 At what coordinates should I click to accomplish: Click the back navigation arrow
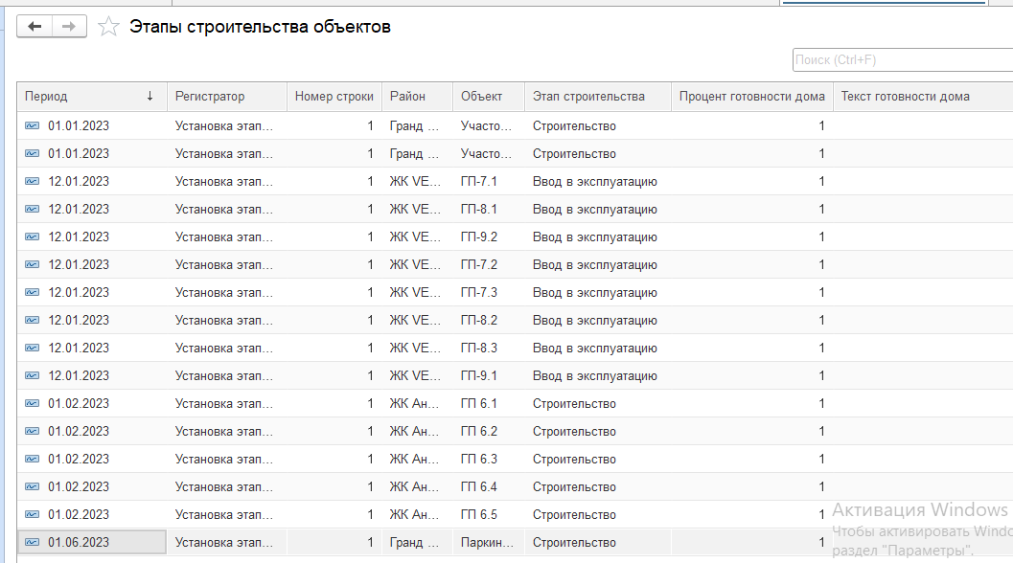click(x=35, y=27)
